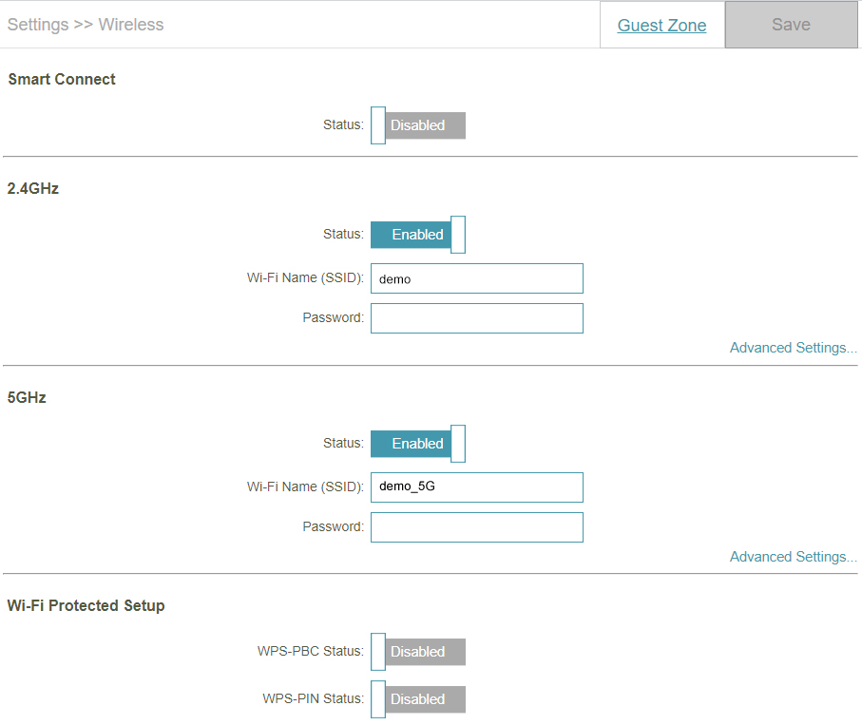Click the 2.4GHz Wi-Fi Name field containing demo
862x725 pixels.
476,279
